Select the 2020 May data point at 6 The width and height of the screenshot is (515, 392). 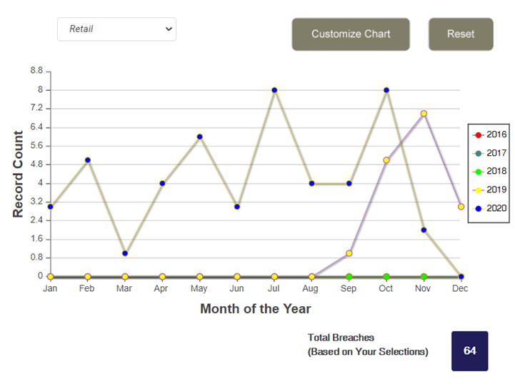click(x=200, y=137)
